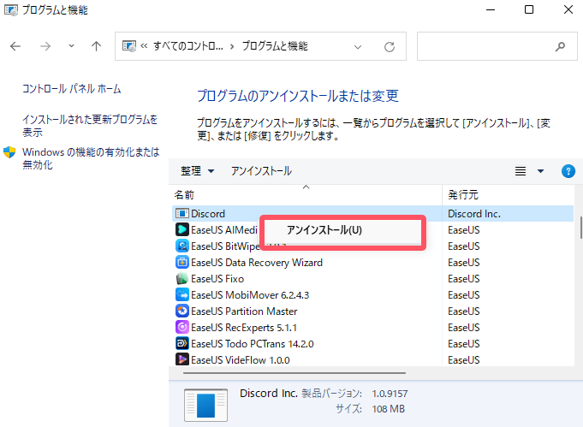This screenshot has width=583, height=427.
Task: Click the EaseUS Todo PCTrans icon
Action: click(181, 344)
